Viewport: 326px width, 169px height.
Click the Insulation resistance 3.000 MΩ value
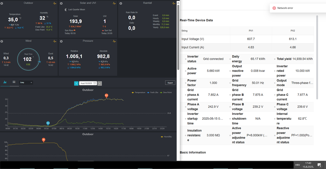(213, 135)
